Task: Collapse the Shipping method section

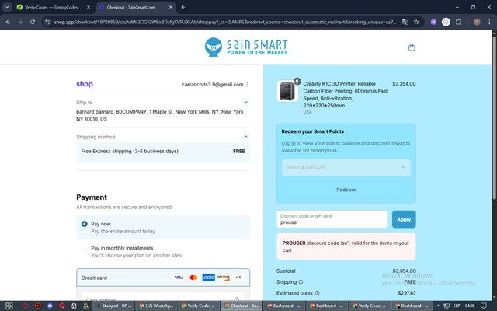Action: tap(245, 137)
